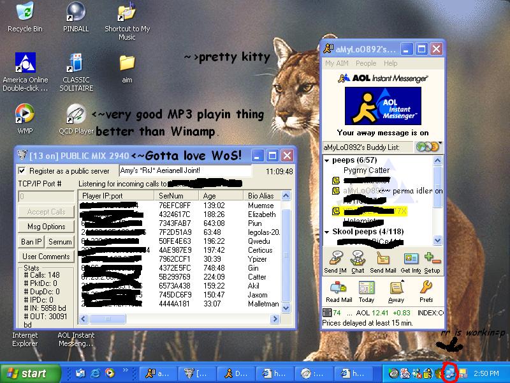Viewport: 510px width, 383px height.
Task: Switch to aMyLoO892 AIM taskbar button
Action: click(158, 373)
